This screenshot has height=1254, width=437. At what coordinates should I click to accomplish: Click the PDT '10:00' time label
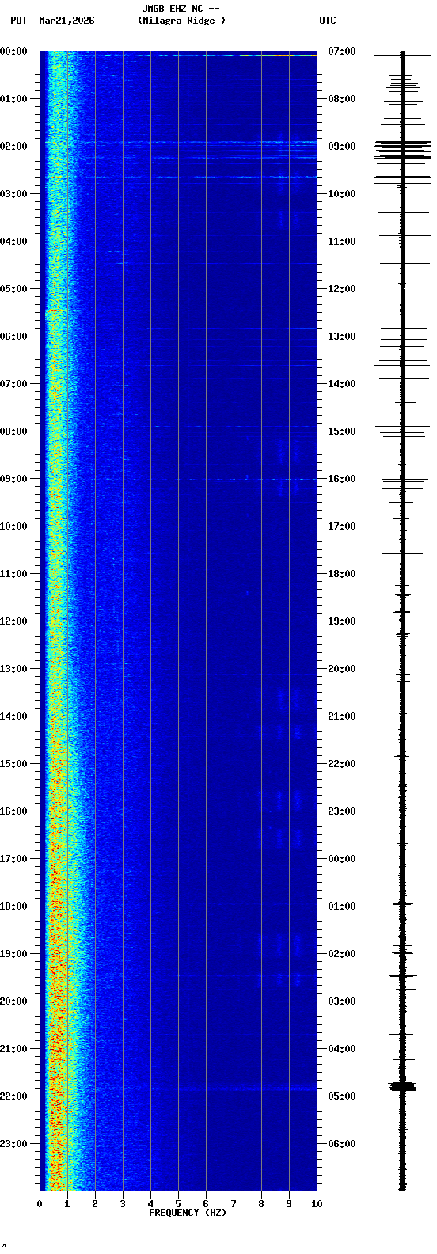point(13,526)
